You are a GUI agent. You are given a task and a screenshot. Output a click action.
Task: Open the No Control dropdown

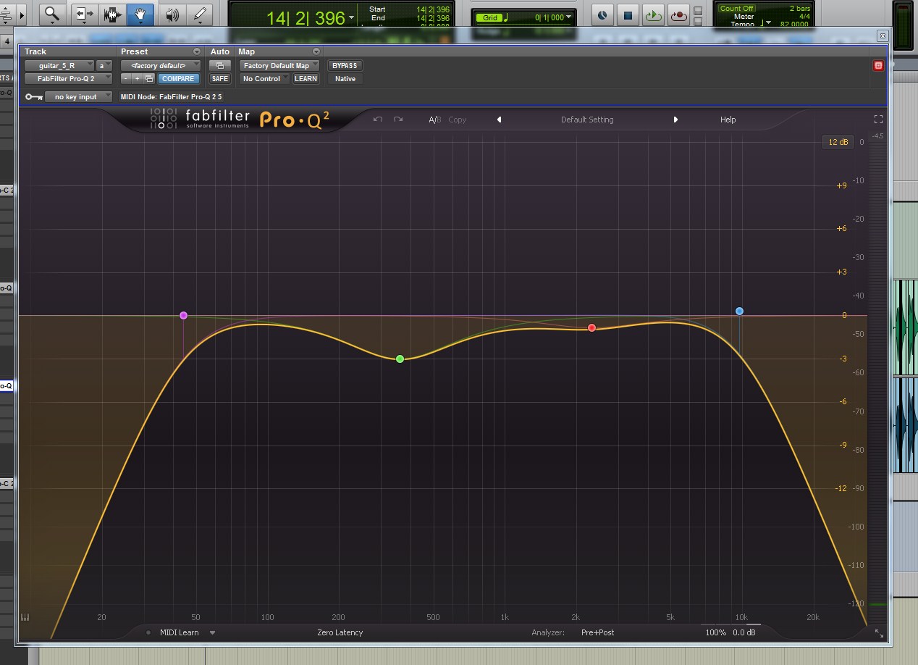(265, 78)
